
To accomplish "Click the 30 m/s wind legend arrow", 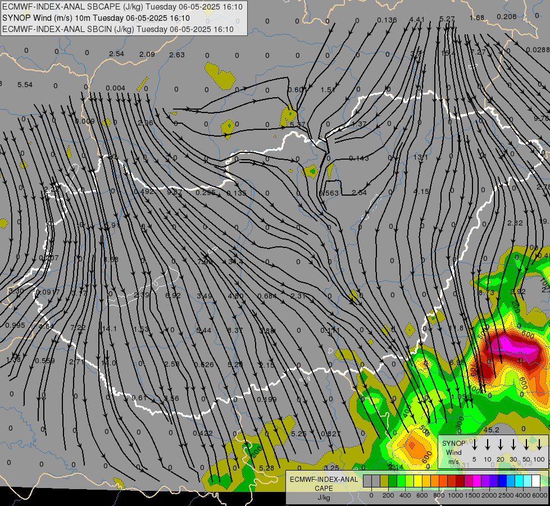I will click(x=513, y=444).
